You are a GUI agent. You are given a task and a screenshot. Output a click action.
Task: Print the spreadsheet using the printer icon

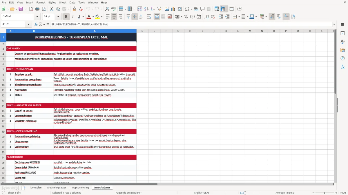pos(38,9)
